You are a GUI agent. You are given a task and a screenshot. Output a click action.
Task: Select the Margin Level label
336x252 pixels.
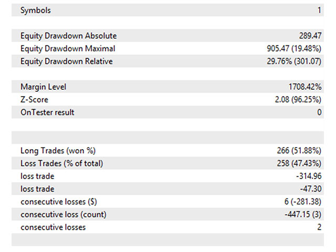43,87
